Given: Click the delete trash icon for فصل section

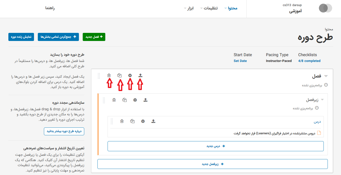Looking at the screenshot, I should pos(109,75).
